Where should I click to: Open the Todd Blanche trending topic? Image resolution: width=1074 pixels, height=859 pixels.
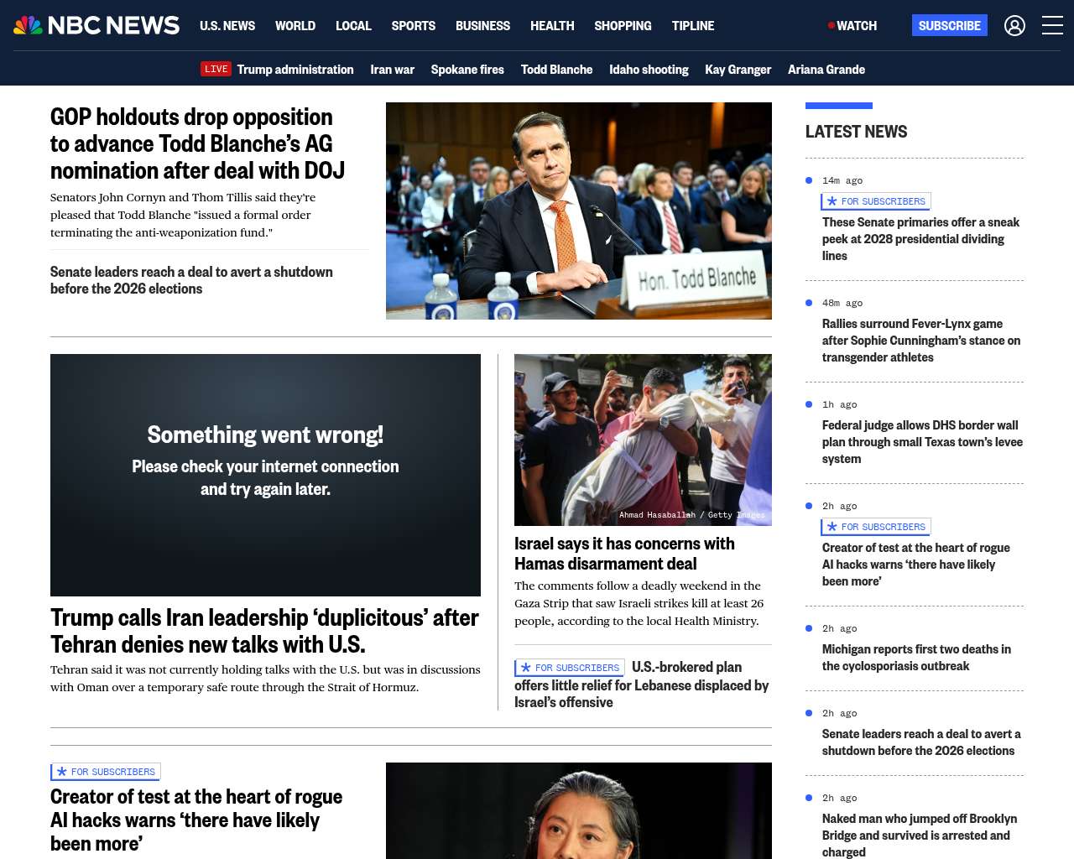556,70
